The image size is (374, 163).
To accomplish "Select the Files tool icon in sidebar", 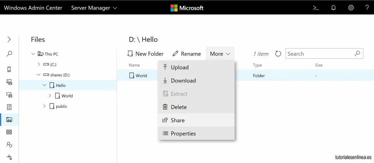I will 9,120.
